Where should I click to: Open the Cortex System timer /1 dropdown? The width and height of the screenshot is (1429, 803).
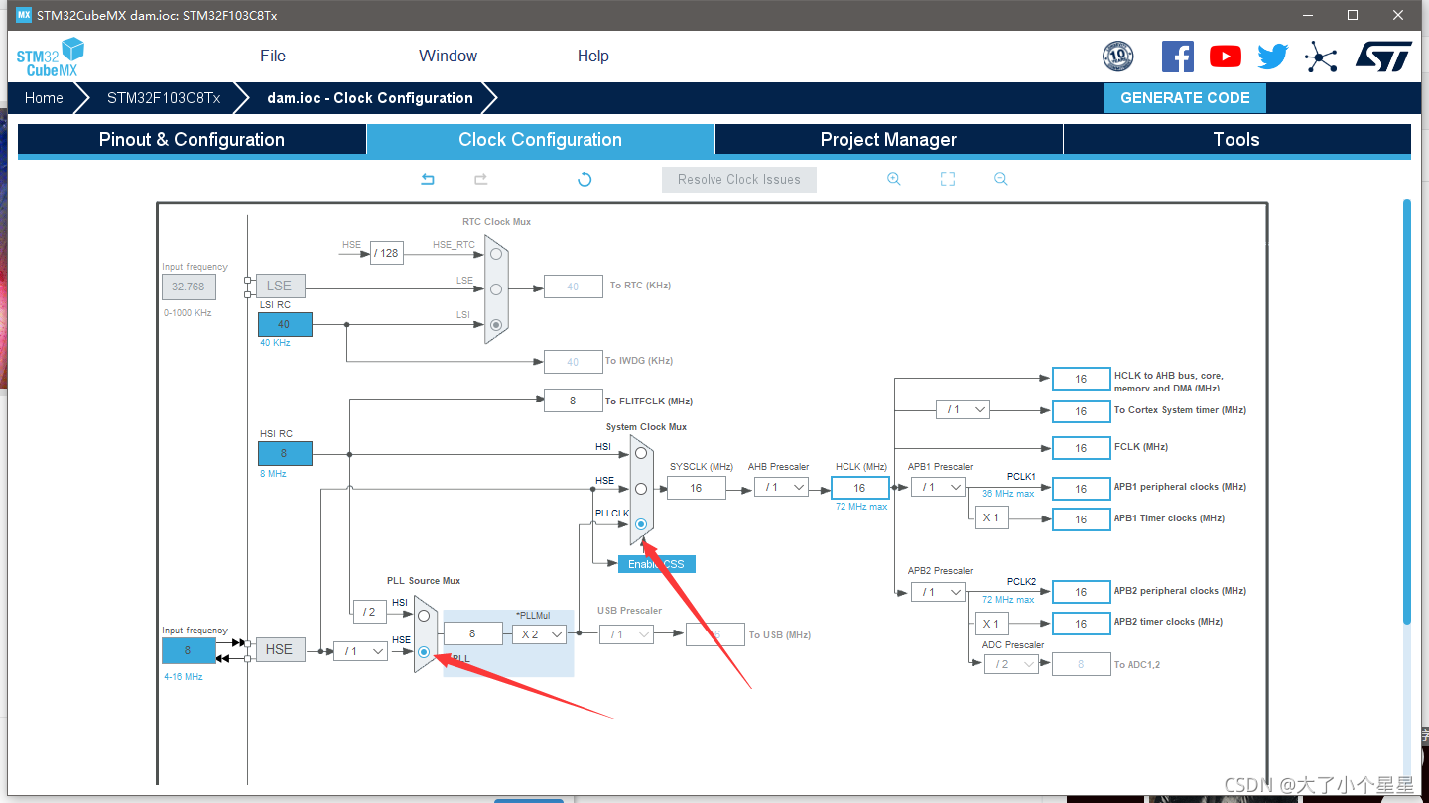point(963,409)
